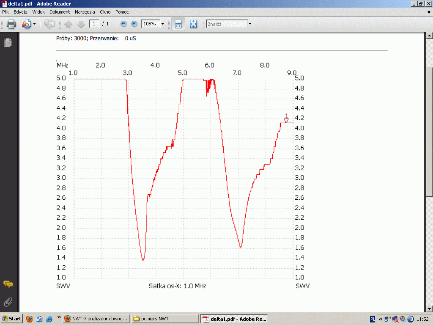Open the Pages panel in sidebar

tap(8, 43)
